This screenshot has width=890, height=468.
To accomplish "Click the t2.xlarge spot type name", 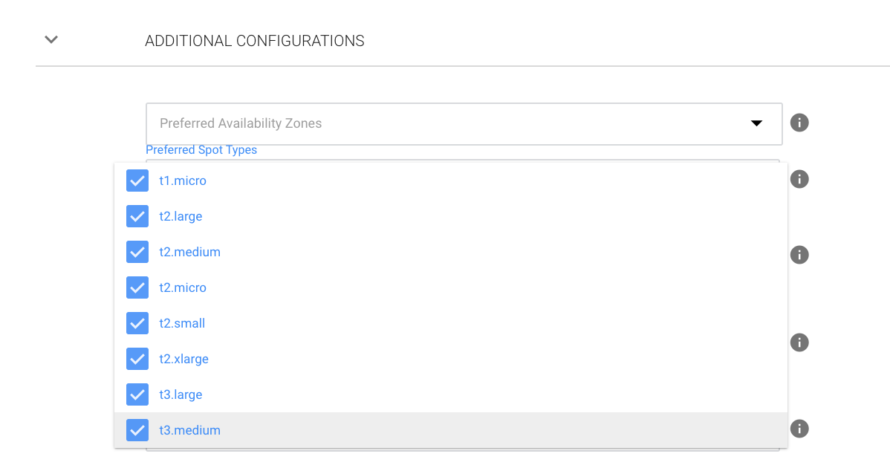I will coord(183,359).
